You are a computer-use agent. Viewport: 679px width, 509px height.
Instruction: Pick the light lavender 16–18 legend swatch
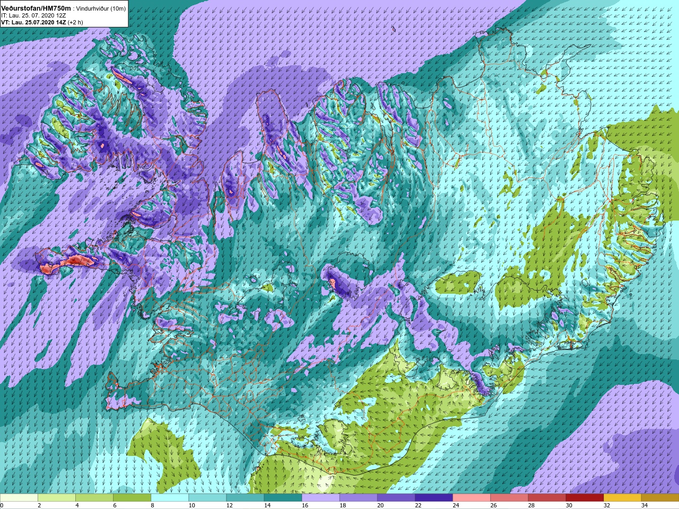pos(320,498)
